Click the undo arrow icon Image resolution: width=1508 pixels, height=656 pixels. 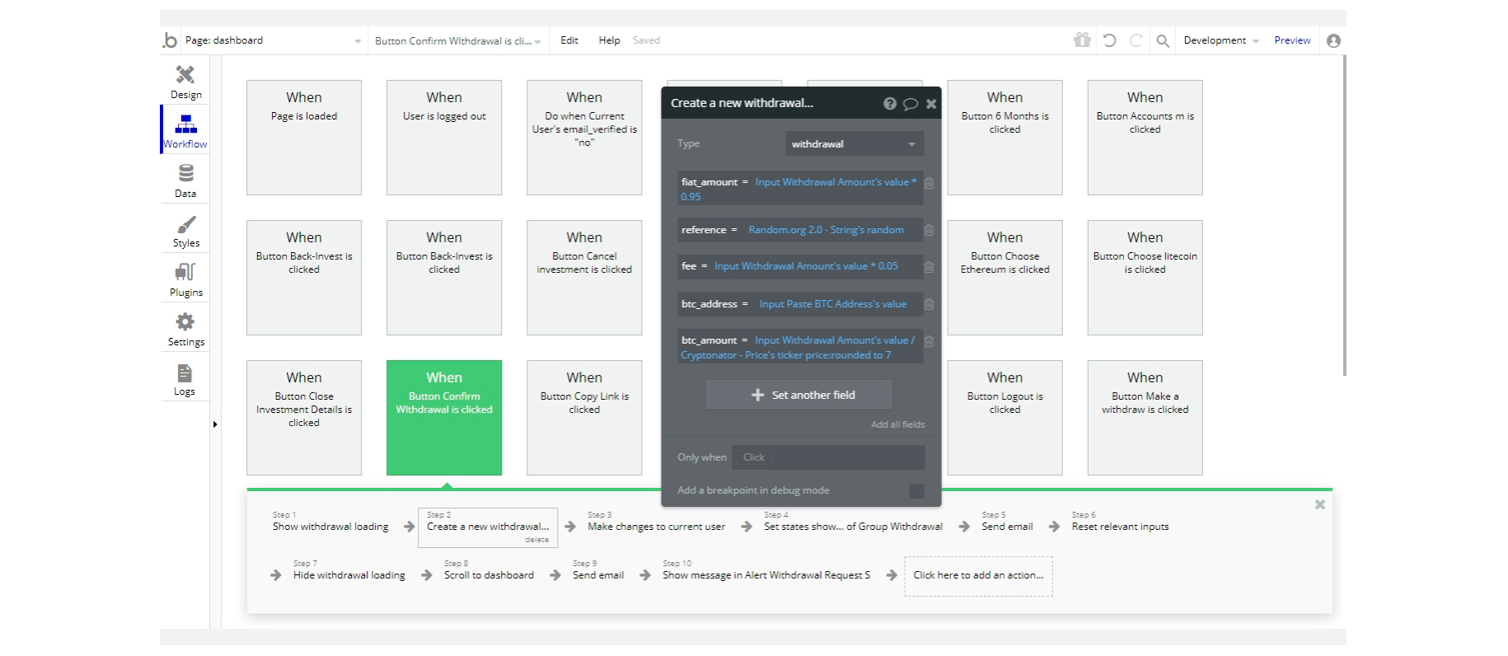coord(1109,40)
